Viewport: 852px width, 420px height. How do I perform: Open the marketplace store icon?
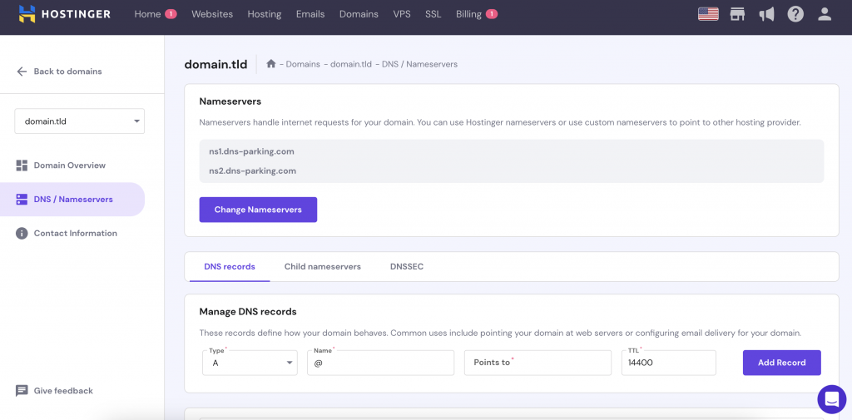click(x=737, y=14)
